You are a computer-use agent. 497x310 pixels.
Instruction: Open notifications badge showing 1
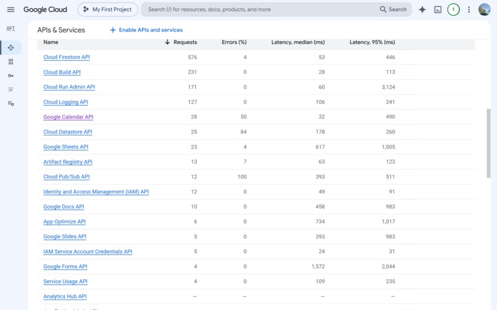pyautogui.click(x=453, y=9)
